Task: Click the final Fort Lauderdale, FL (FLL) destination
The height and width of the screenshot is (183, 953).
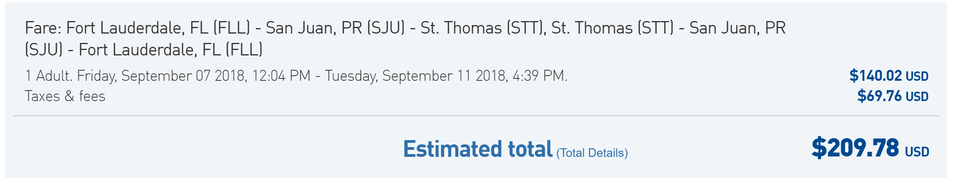Action: [170, 50]
